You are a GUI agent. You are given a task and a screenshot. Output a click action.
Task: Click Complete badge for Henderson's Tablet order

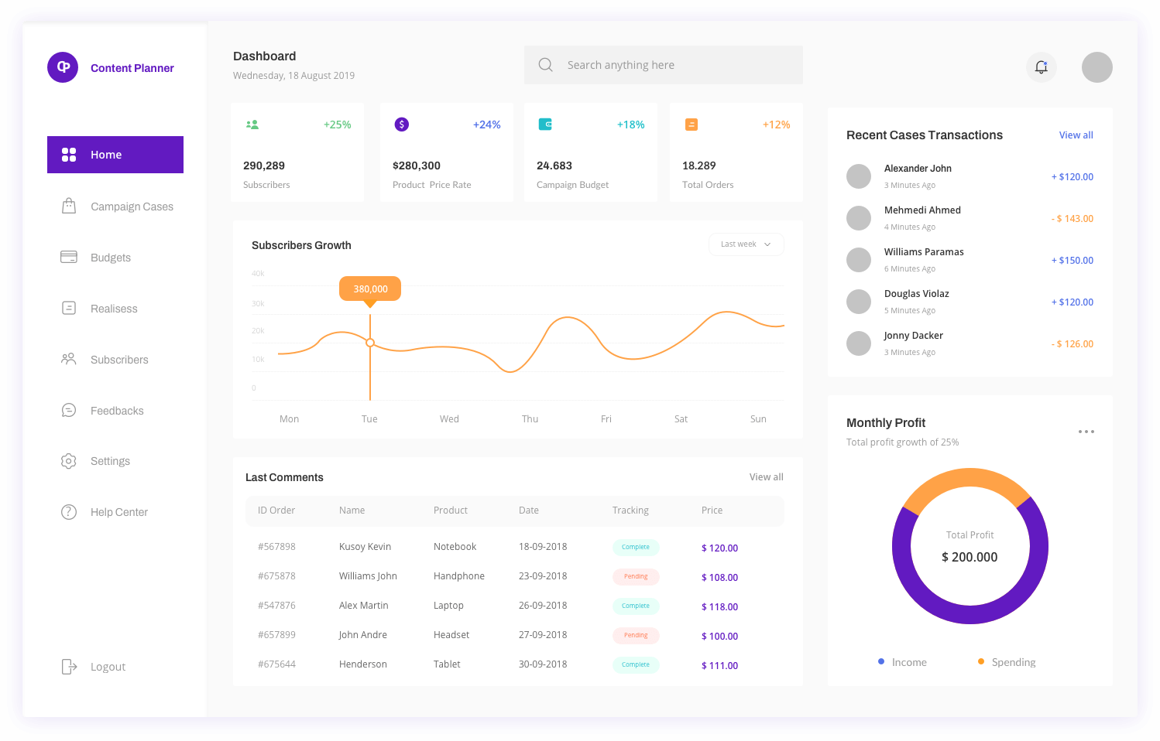coord(636,664)
